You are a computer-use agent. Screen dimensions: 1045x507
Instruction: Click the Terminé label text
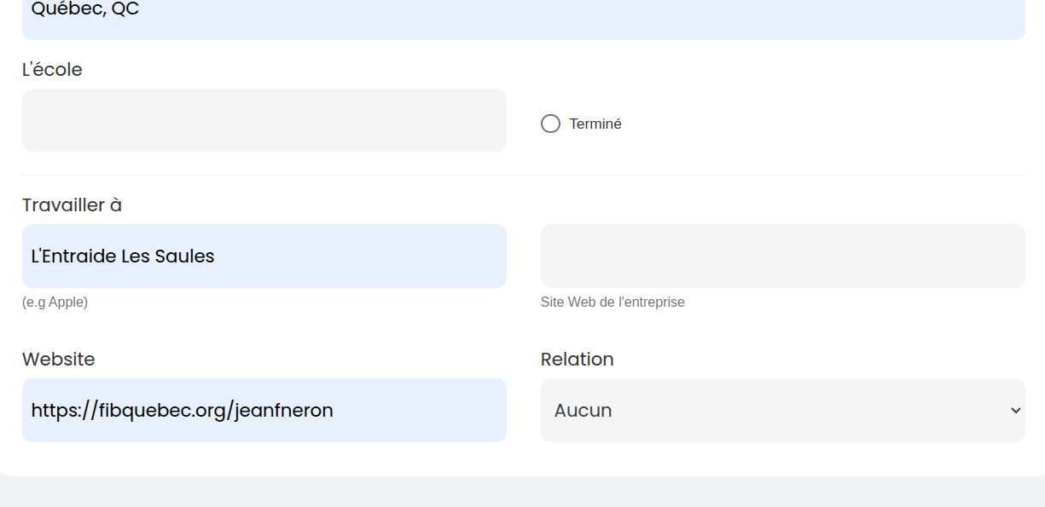[595, 124]
